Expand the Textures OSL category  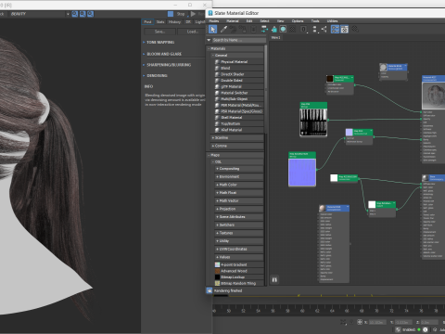point(239,233)
